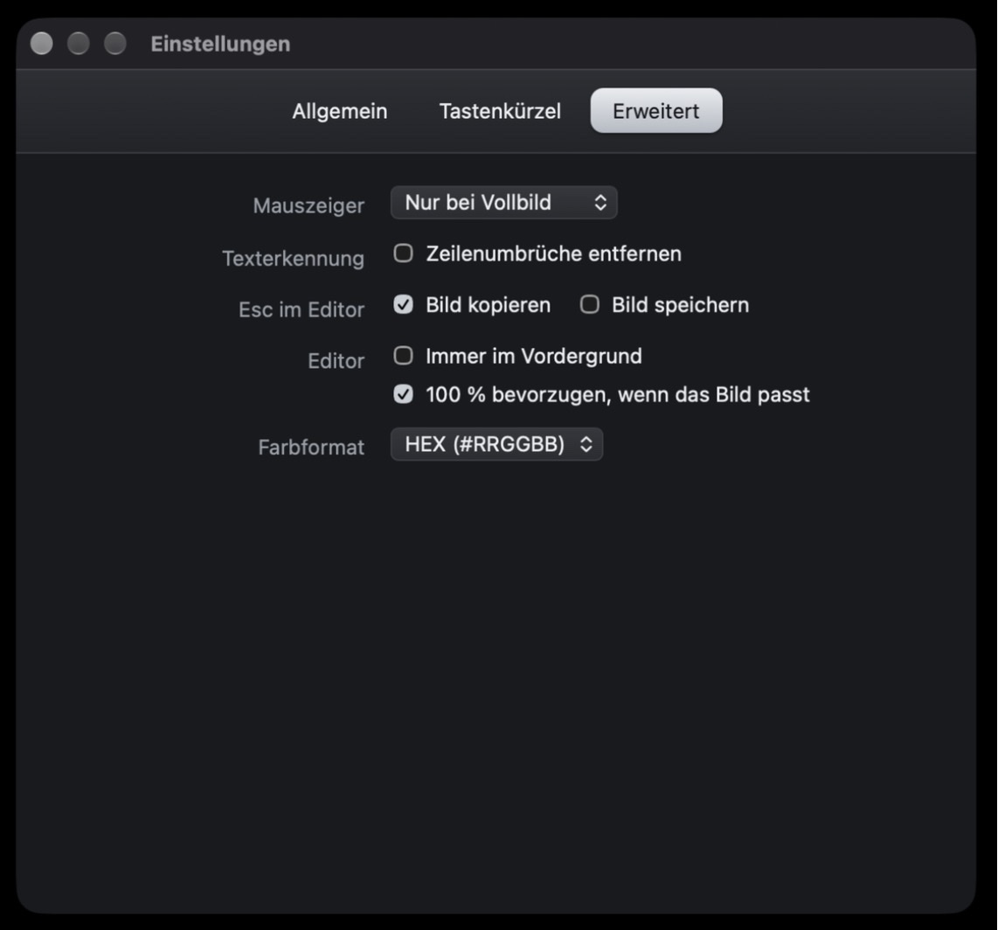The image size is (998, 930).
Task: Click the up-down chevron icon of Mauszeiger popup
Action: tap(600, 203)
